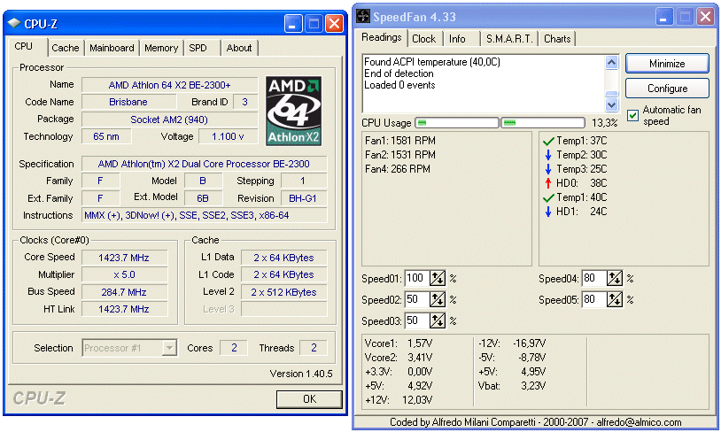Minimize the CPU-Z window from title bar
Image resolution: width=721 pixels, height=432 pixels.
pyautogui.click(x=293, y=23)
